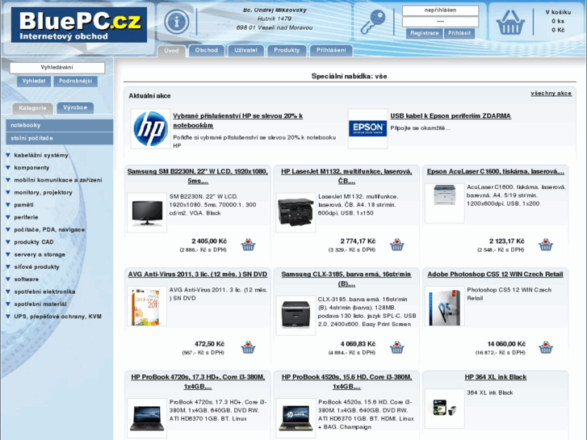Open HP ProBook 4720s laptop thumbnail
This screenshot has width=587, height=440.
[x=147, y=418]
